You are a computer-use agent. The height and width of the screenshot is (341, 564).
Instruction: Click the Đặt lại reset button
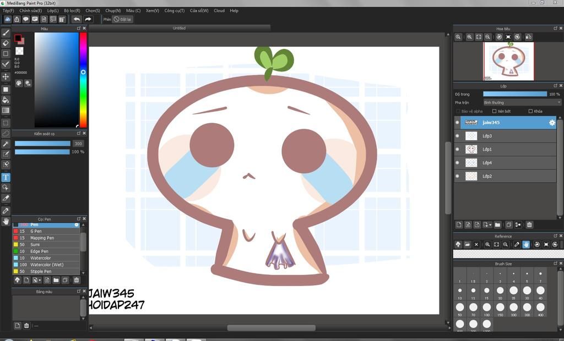pyautogui.click(x=122, y=19)
